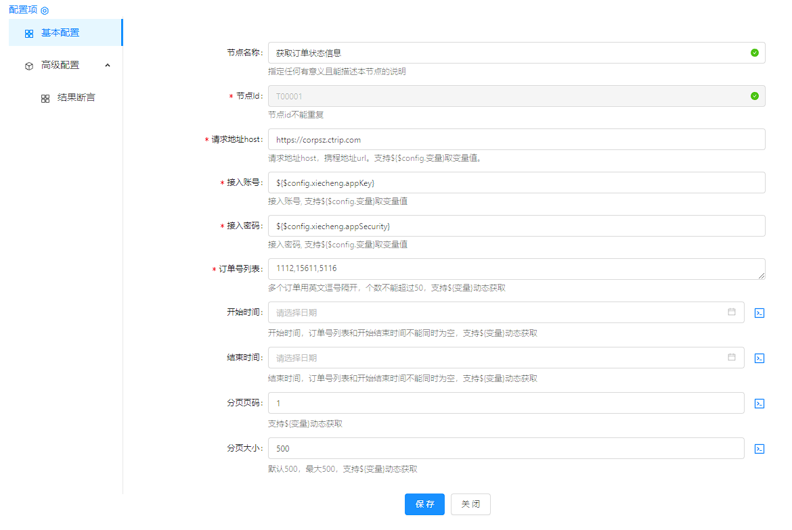
Task: Click the calendar icon in 开始时间 field
Action: tap(732, 312)
